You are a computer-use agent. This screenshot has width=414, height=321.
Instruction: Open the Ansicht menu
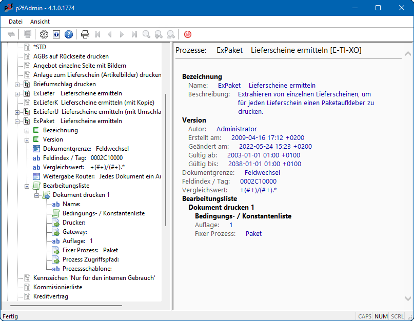pyautogui.click(x=40, y=22)
